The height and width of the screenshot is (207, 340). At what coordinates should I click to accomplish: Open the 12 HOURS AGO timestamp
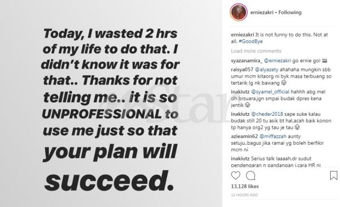[x=245, y=195]
